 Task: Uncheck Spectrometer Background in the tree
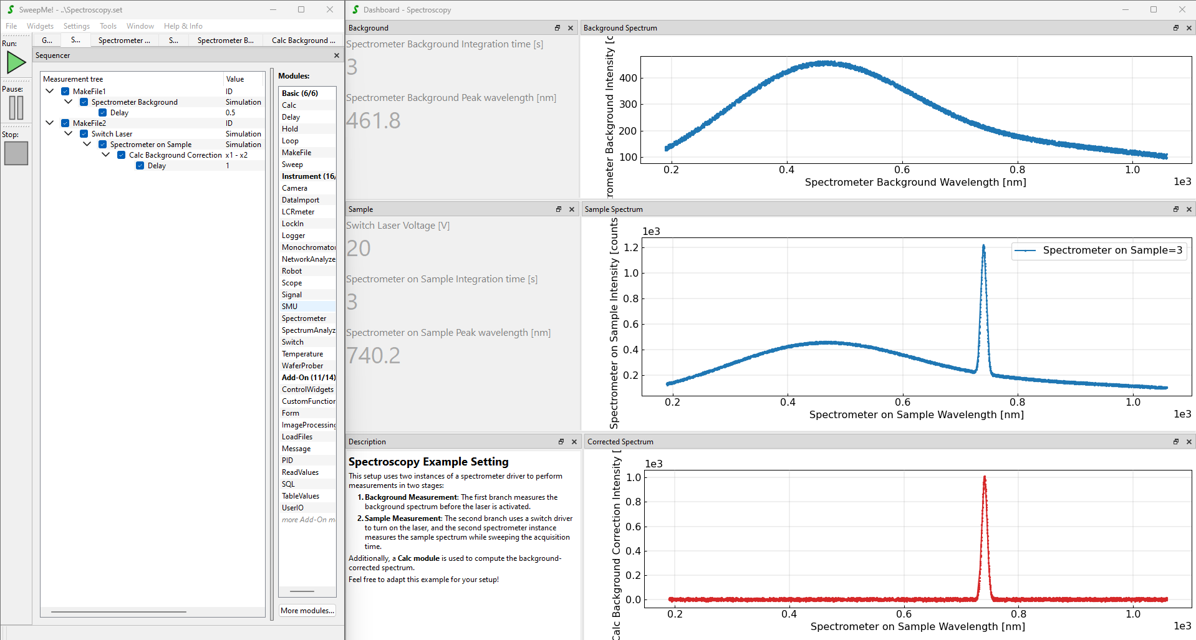[84, 102]
